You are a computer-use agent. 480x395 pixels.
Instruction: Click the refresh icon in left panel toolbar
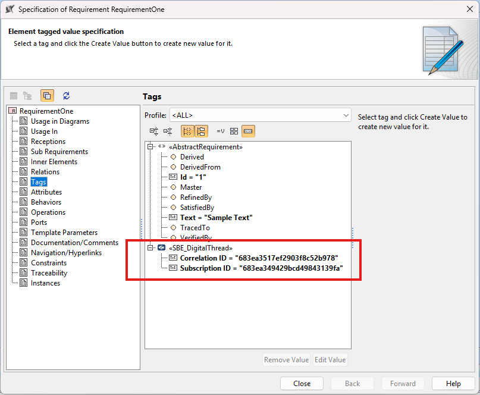pos(66,96)
